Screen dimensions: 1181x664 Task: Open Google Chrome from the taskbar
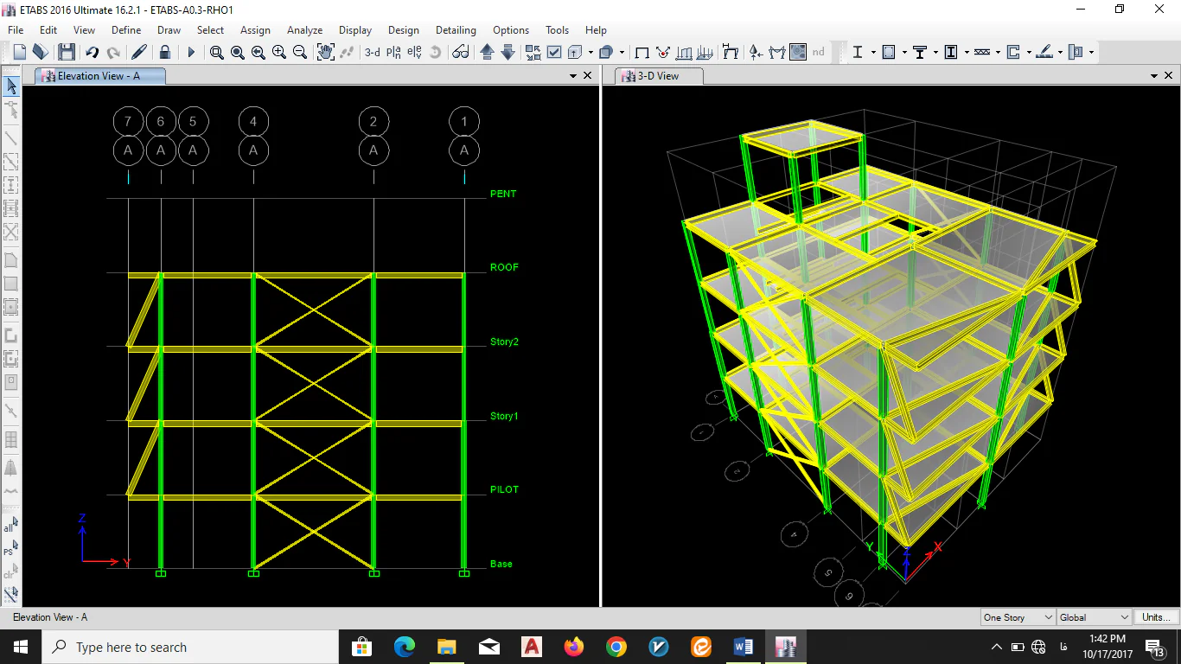pos(616,647)
